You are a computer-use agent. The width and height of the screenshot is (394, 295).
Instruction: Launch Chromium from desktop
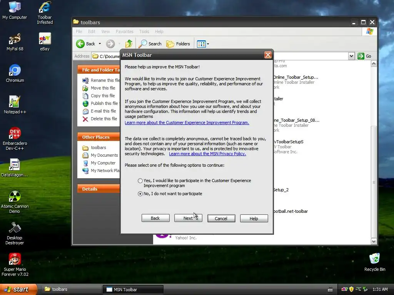pos(15,73)
